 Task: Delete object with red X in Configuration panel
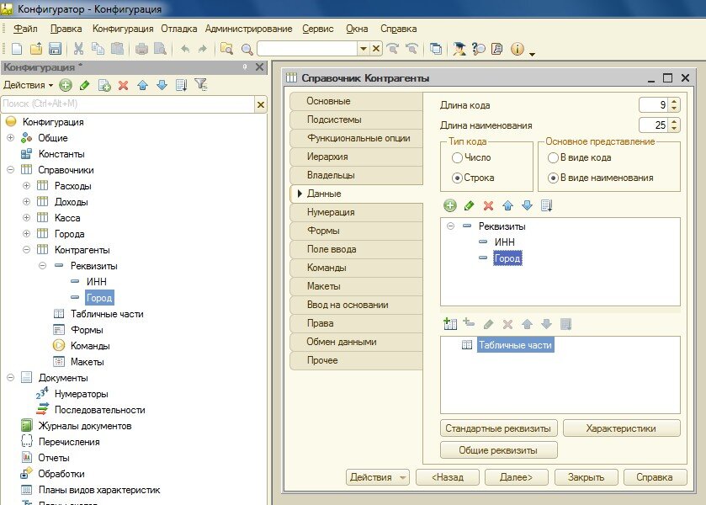(123, 85)
